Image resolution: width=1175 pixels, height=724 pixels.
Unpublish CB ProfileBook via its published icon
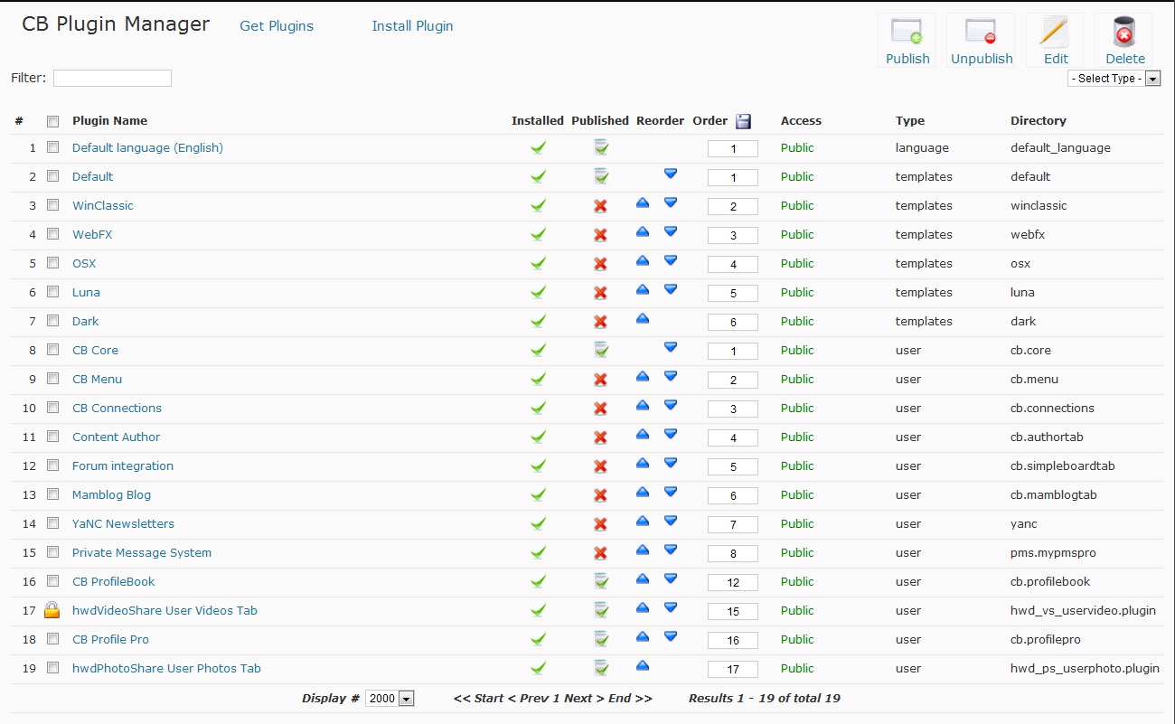[601, 581]
